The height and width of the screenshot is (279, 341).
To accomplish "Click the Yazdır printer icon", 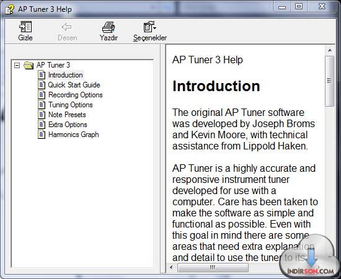I will click(108, 27).
